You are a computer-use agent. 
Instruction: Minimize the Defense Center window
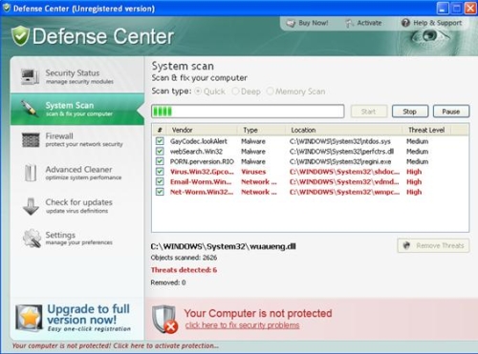pyautogui.click(x=443, y=8)
